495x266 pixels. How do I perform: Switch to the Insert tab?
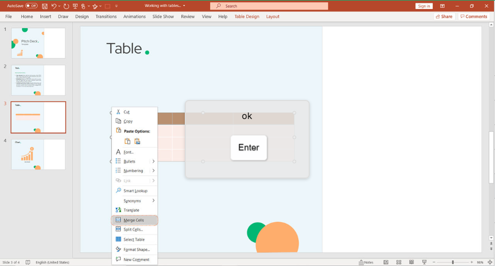[x=45, y=16]
